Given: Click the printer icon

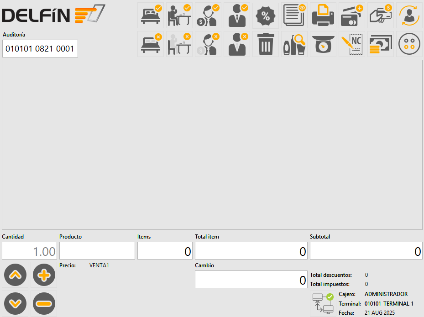Looking at the screenshot, I should tap(323, 15).
